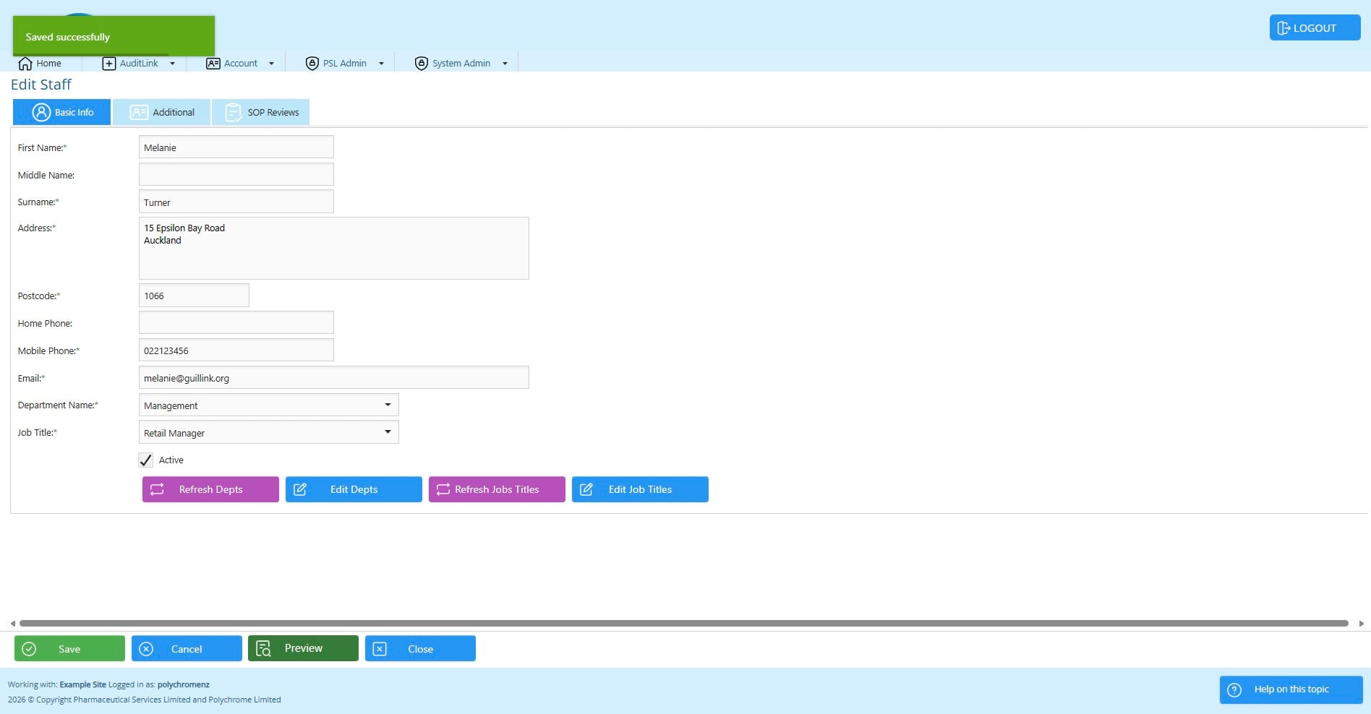1371x714 pixels.
Task: Click the SOP Reviews clipboard icon
Action: click(x=234, y=112)
